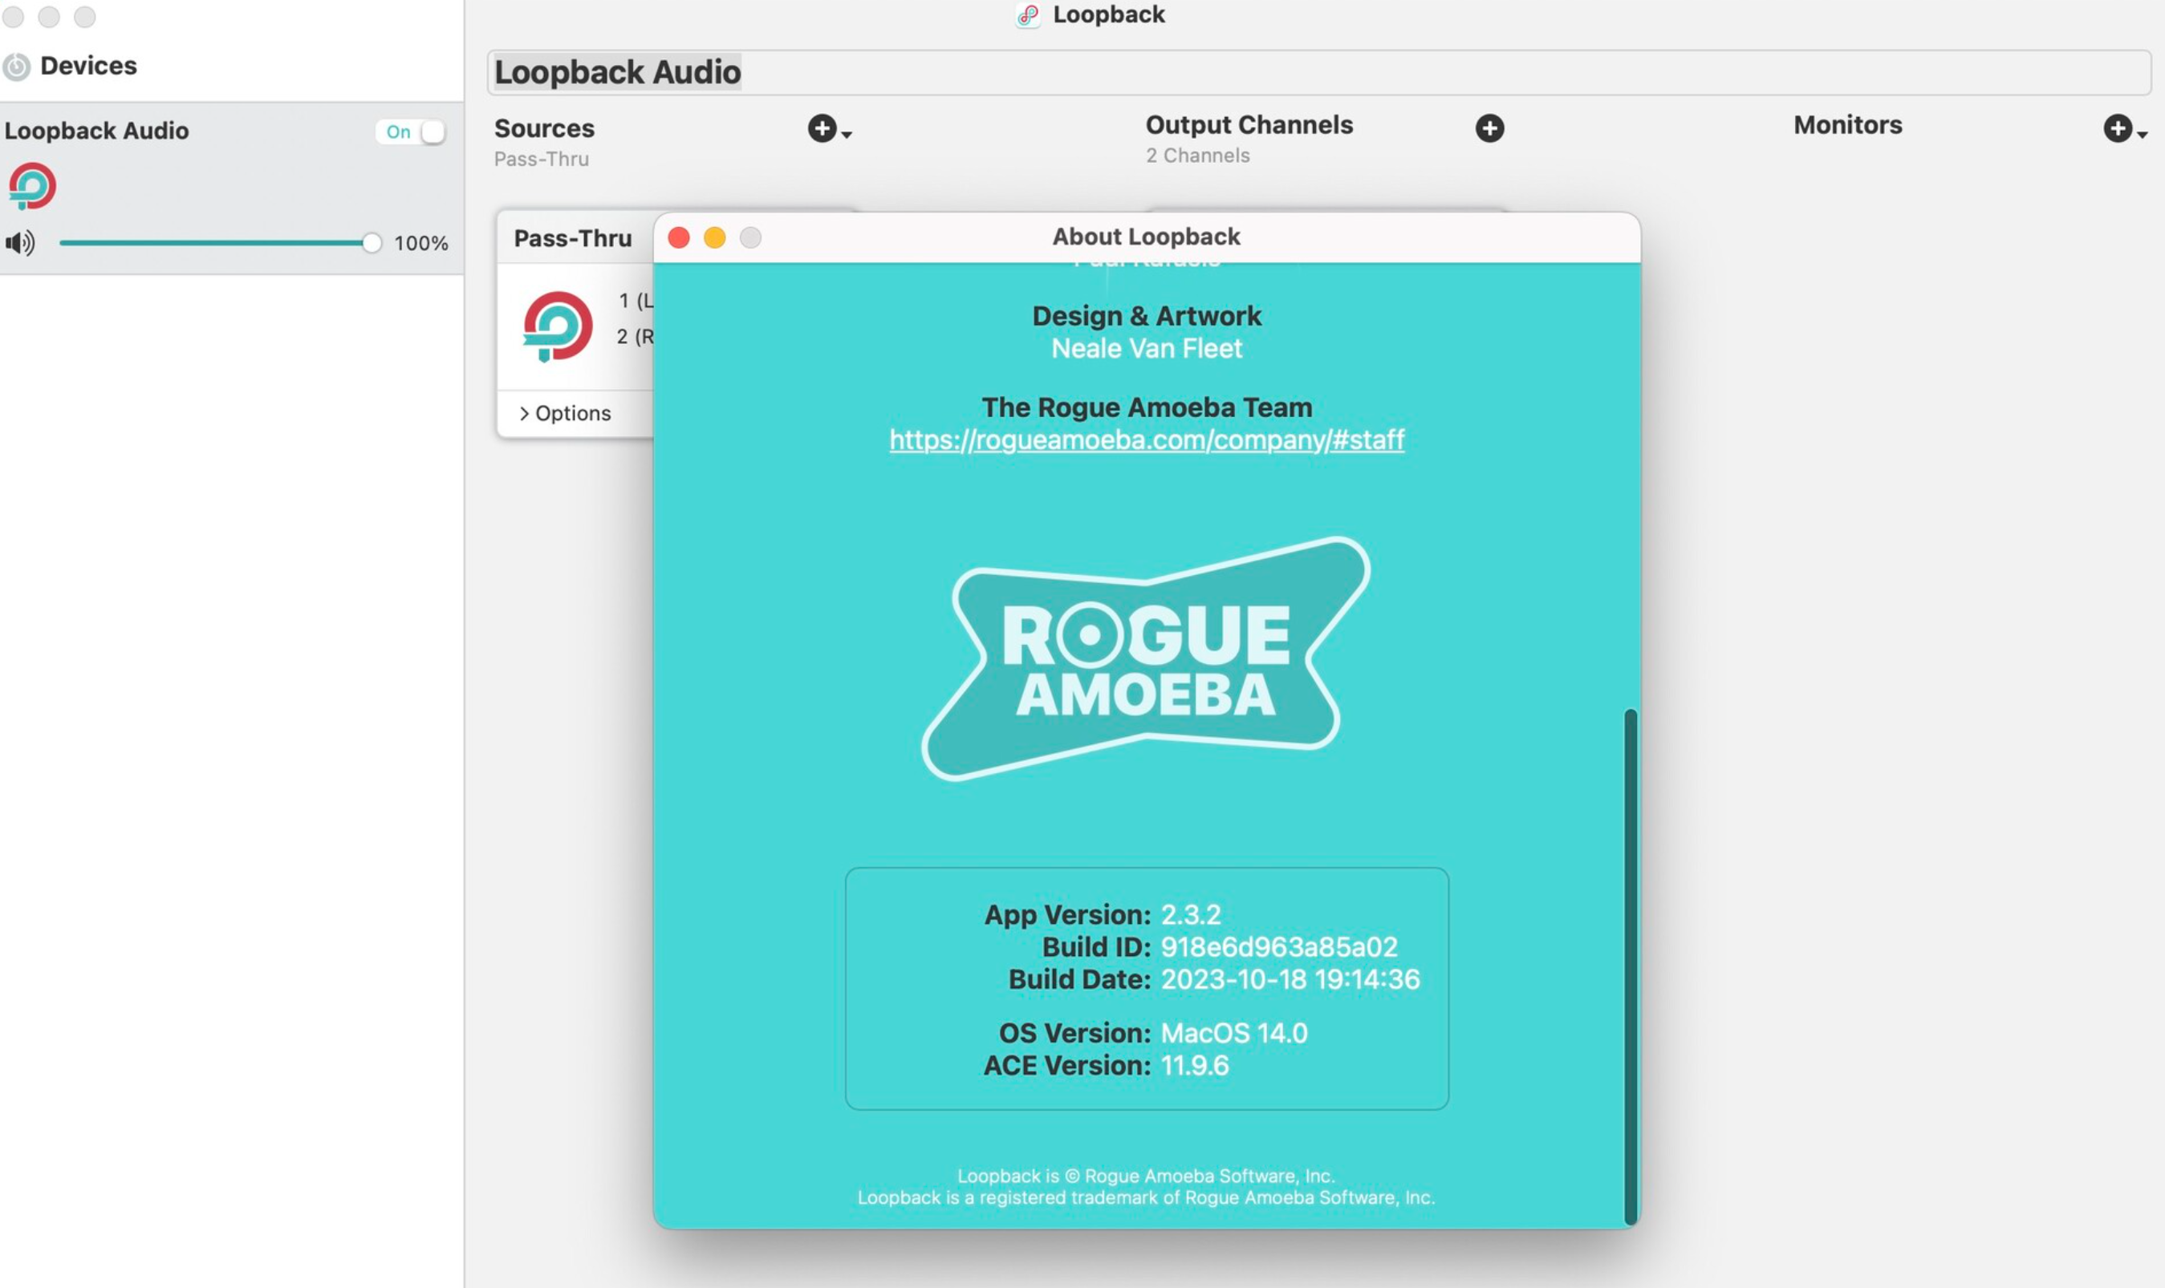This screenshot has width=2165, height=1288.
Task: Click the 2 Channels subtitle text
Action: click(x=1197, y=156)
